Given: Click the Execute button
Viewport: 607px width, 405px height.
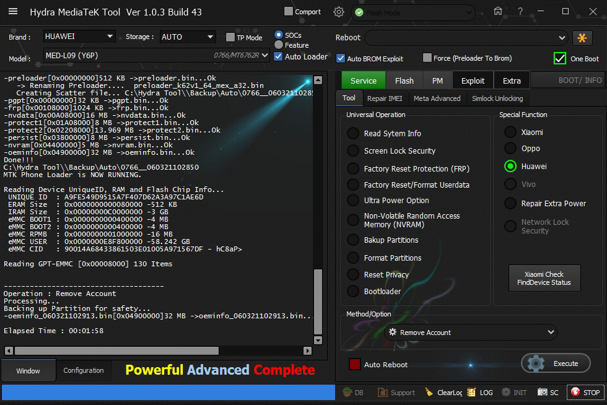Looking at the screenshot, I should point(556,364).
